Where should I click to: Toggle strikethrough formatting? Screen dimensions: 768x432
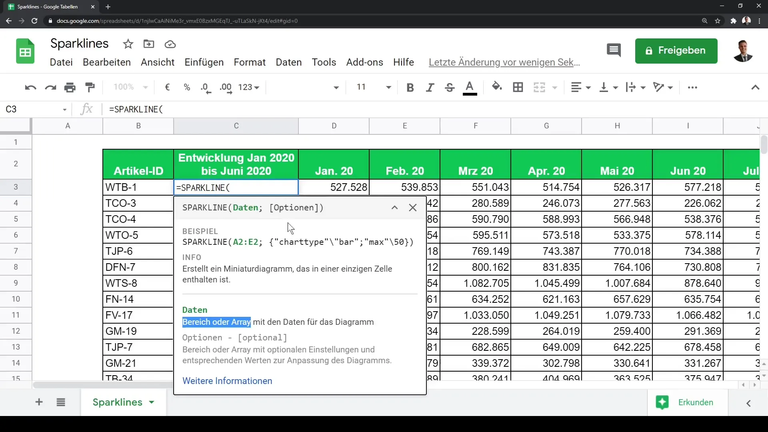point(450,87)
